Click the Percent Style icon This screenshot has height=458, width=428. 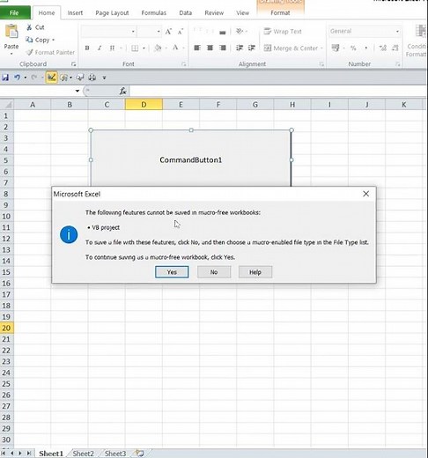tap(353, 48)
